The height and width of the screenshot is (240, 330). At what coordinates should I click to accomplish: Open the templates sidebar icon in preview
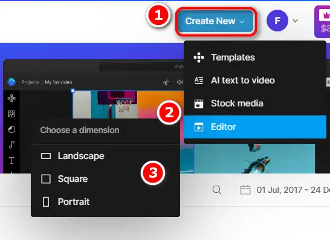click(x=11, y=99)
